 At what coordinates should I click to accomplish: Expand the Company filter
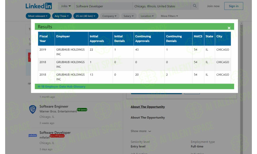(109, 16)
